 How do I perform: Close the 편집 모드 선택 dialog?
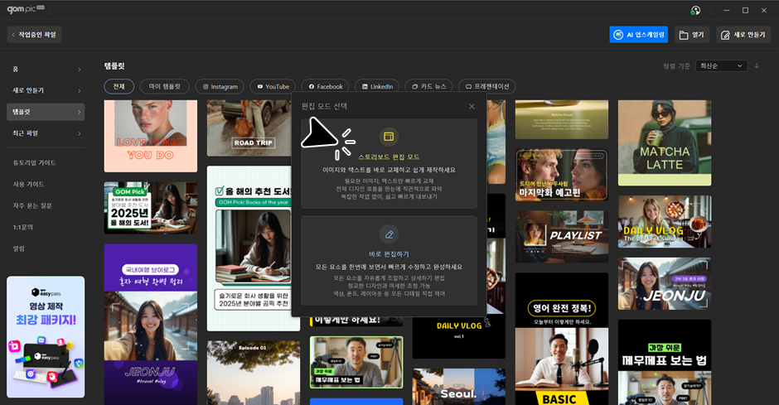(472, 106)
